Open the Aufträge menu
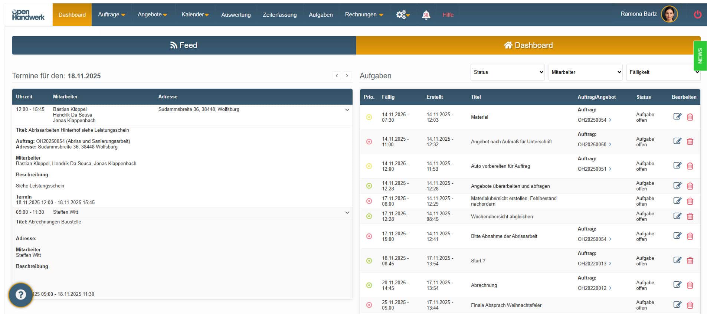Image resolution: width=707 pixels, height=314 pixels. (x=111, y=15)
